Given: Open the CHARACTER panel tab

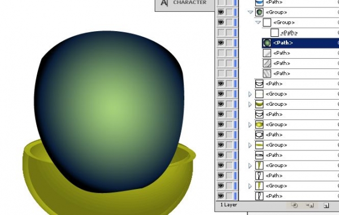Looking at the screenshot, I should [190, 3].
